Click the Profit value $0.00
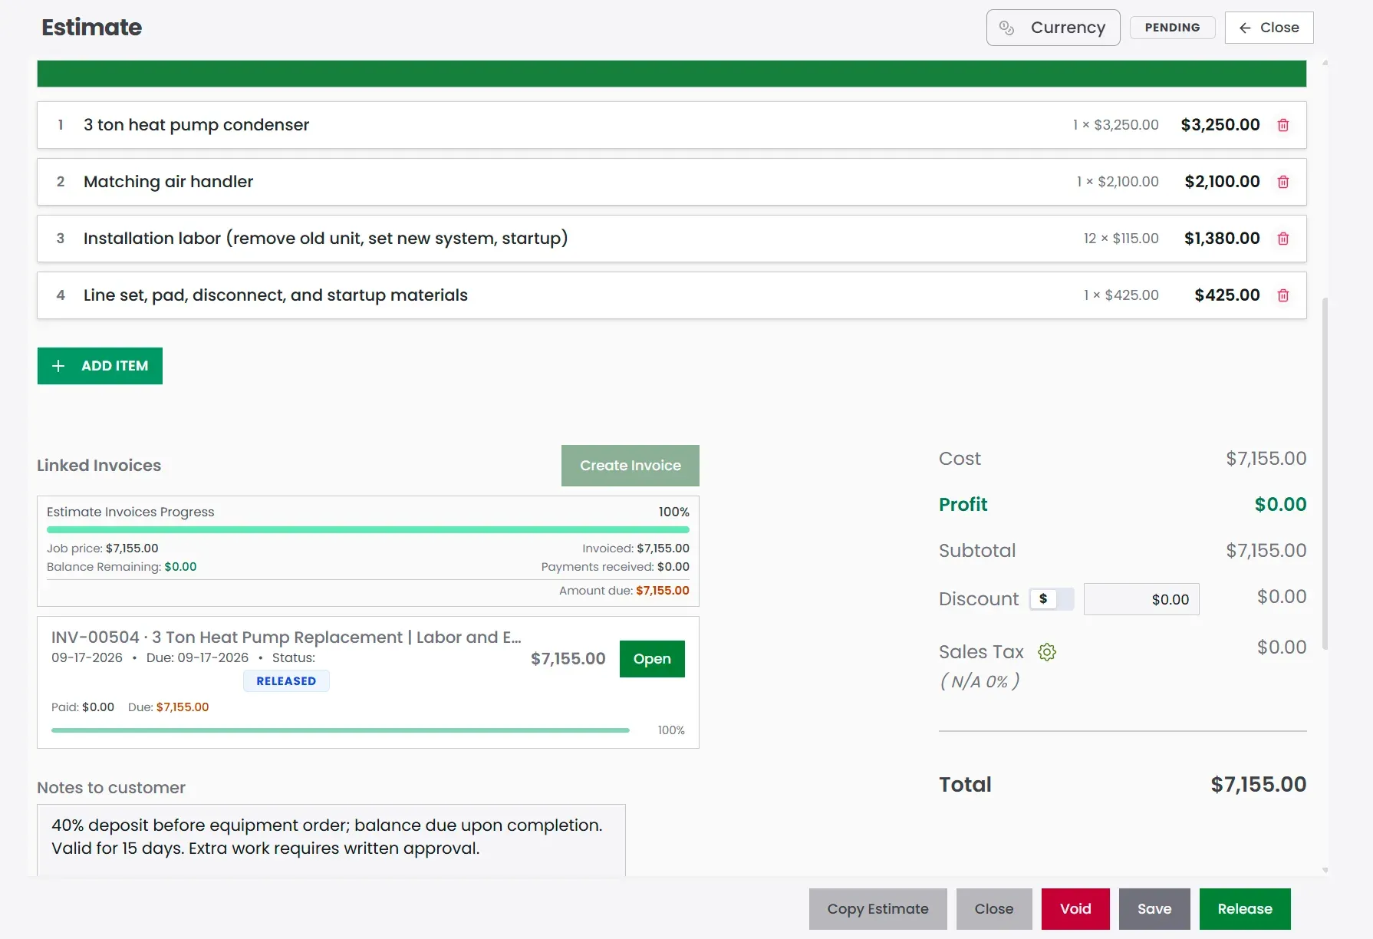1373x939 pixels. point(1280,505)
